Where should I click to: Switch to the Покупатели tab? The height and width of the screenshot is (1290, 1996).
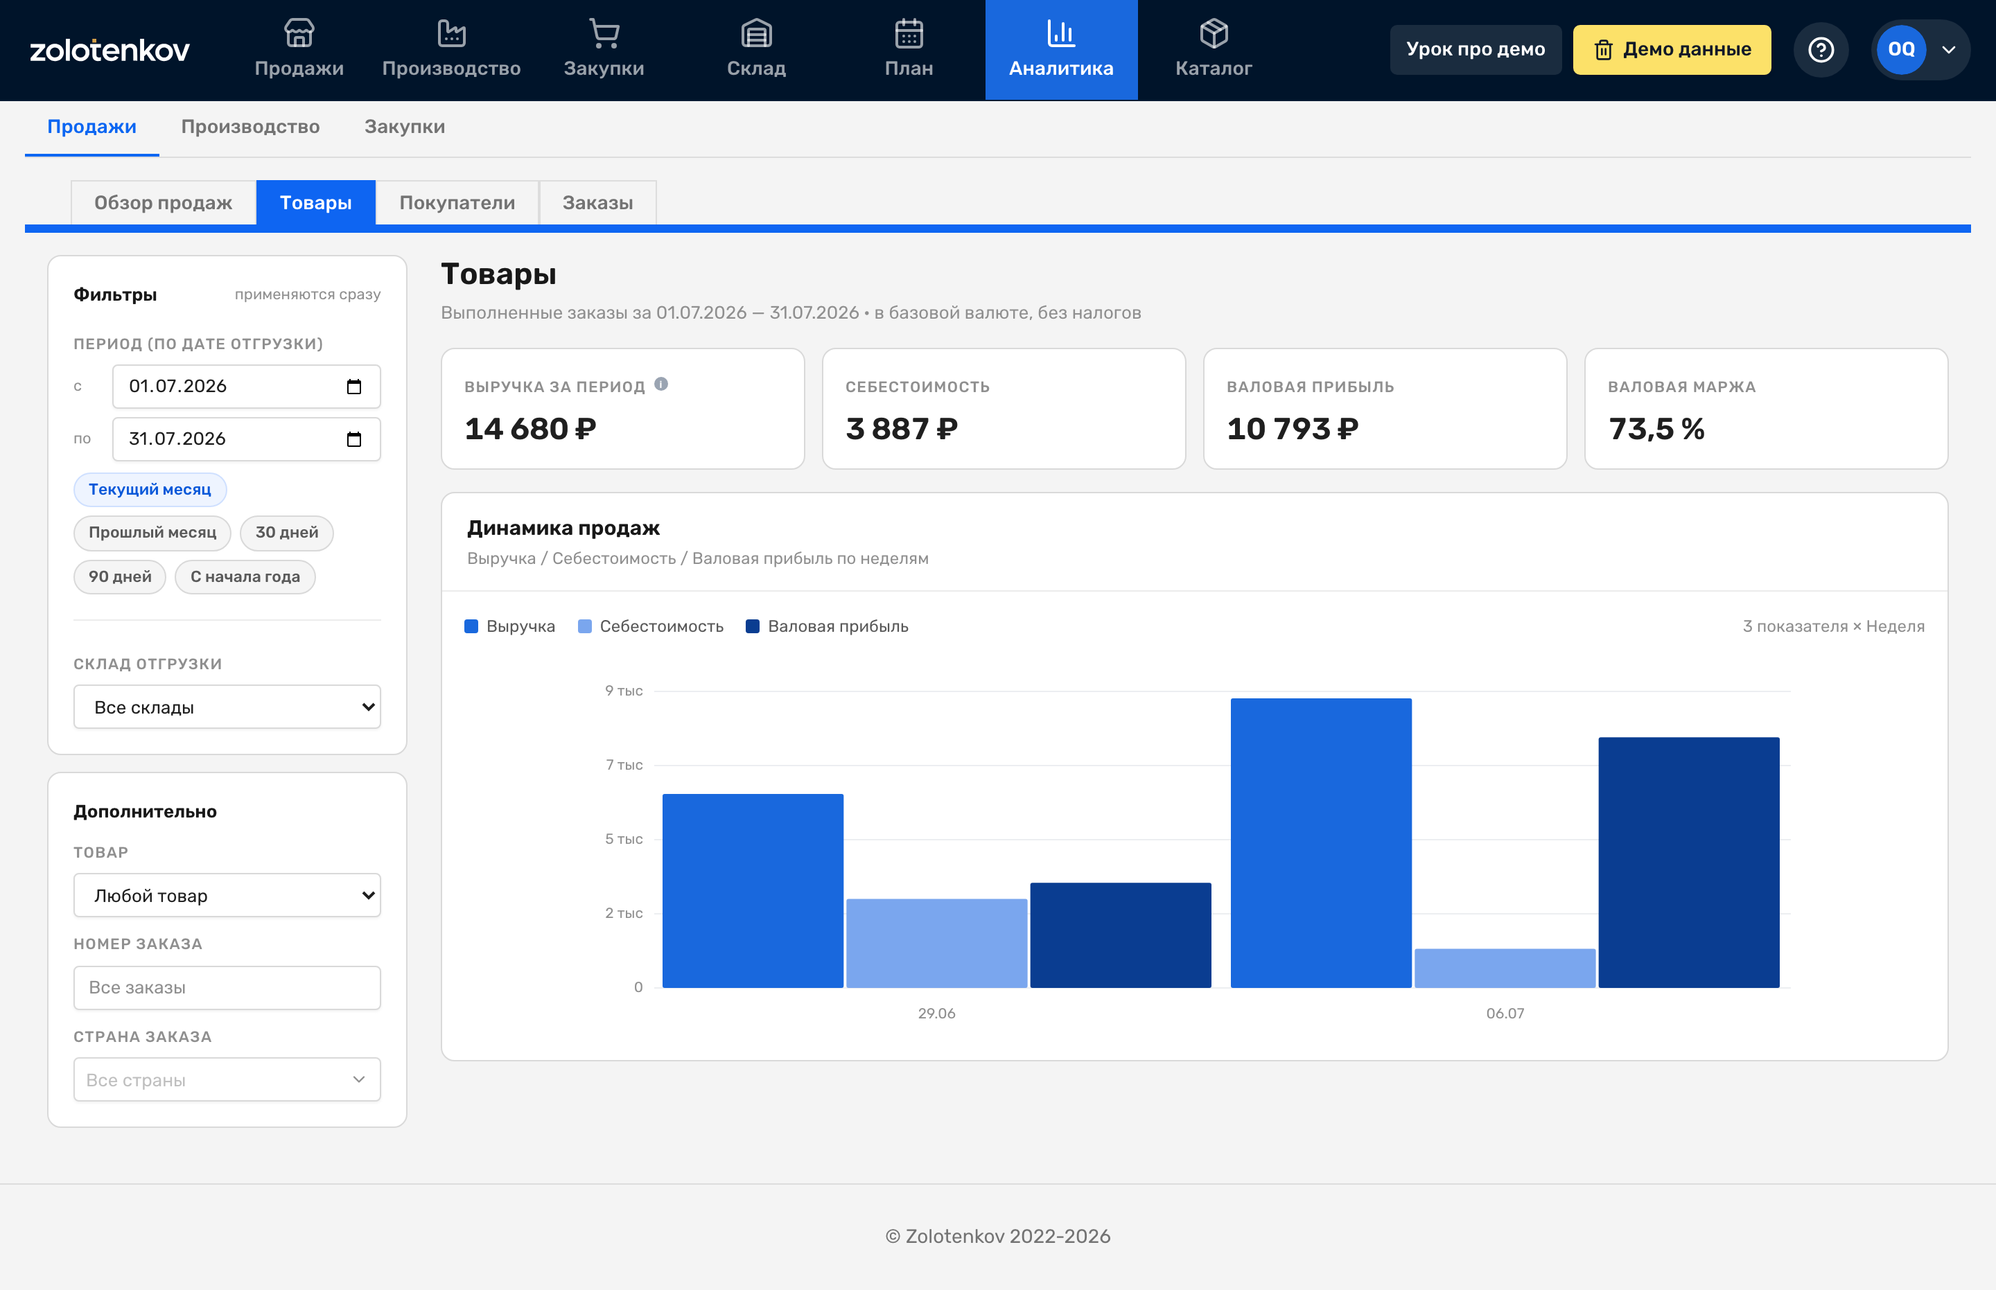point(457,203)
